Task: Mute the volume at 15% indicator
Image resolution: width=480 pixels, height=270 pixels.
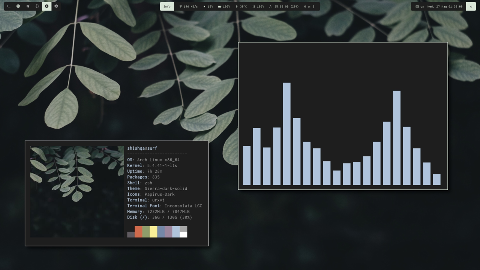Action: click(x=208, y=6)
